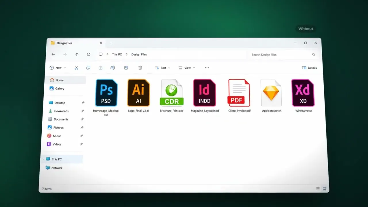Open the three-dot See more menu
The image size is (368, 207).
click(207, 68)
